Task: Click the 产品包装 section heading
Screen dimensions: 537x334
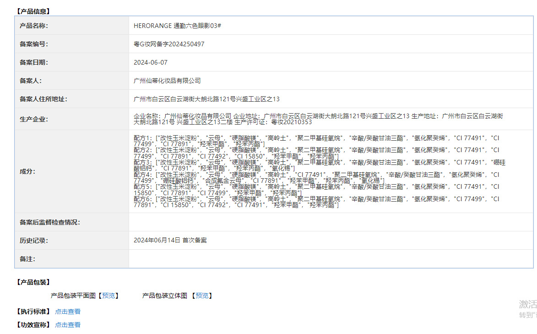Action: point(33,282)
